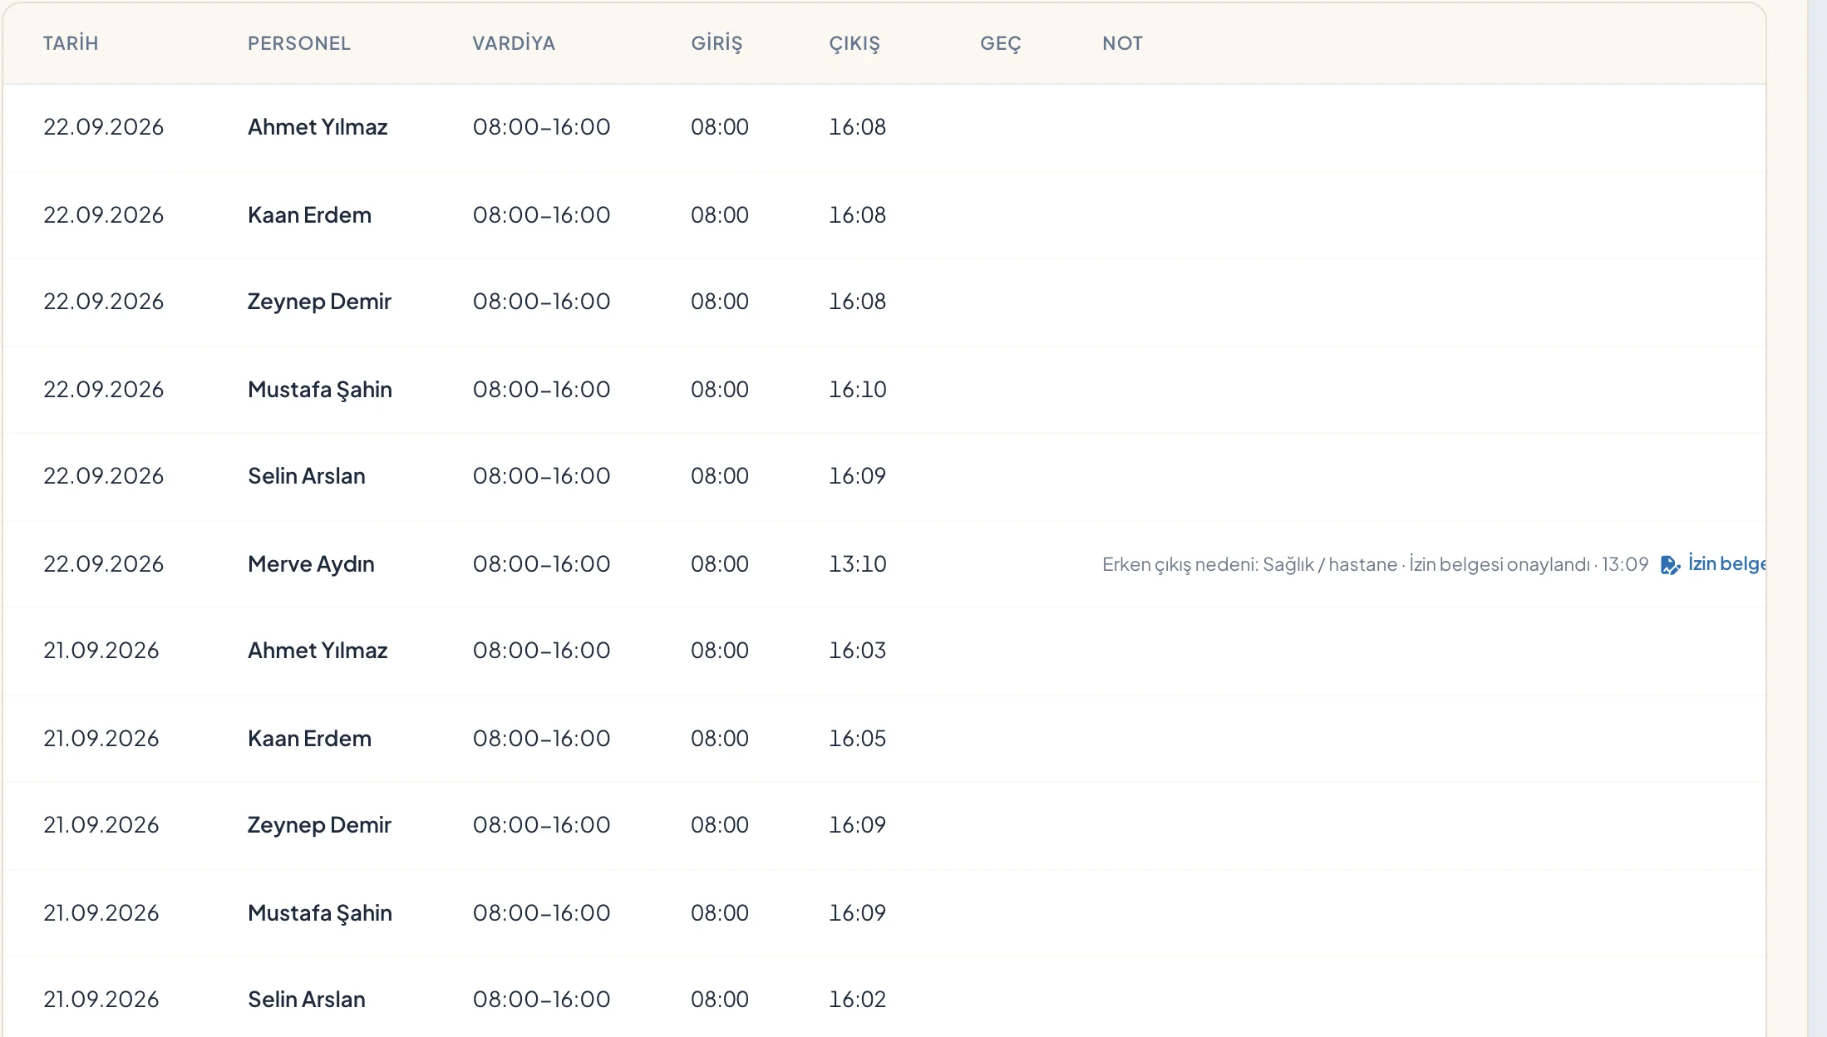The height and width of the screenshot is (1037, 1827).
Task: Click exit time 16:03
Action: [858, 651]
